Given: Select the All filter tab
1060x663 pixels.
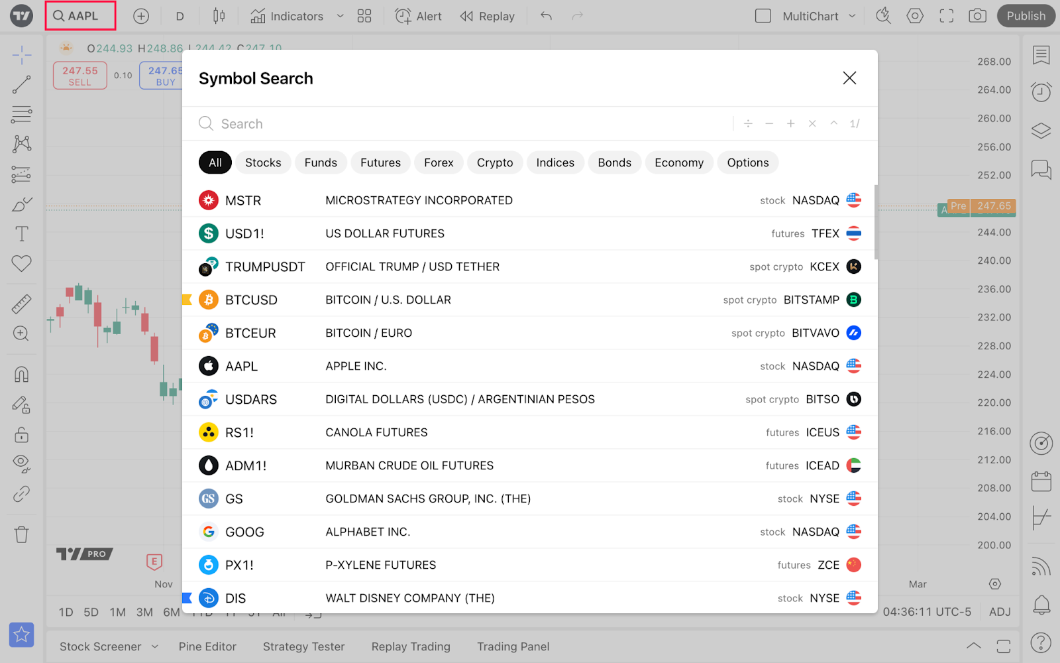Looking at the screenshot, I should coord(215,162).
